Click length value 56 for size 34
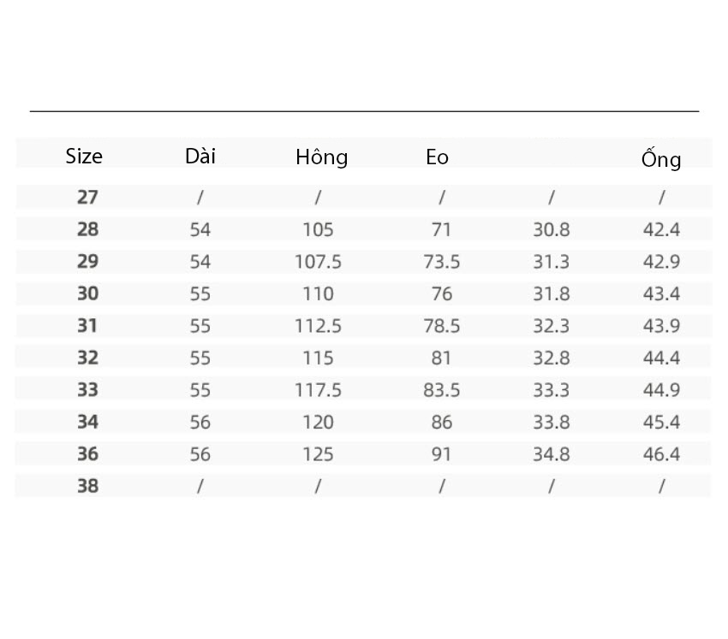The height and width of the screenshot is (639, 728). (x=200, y=422)
